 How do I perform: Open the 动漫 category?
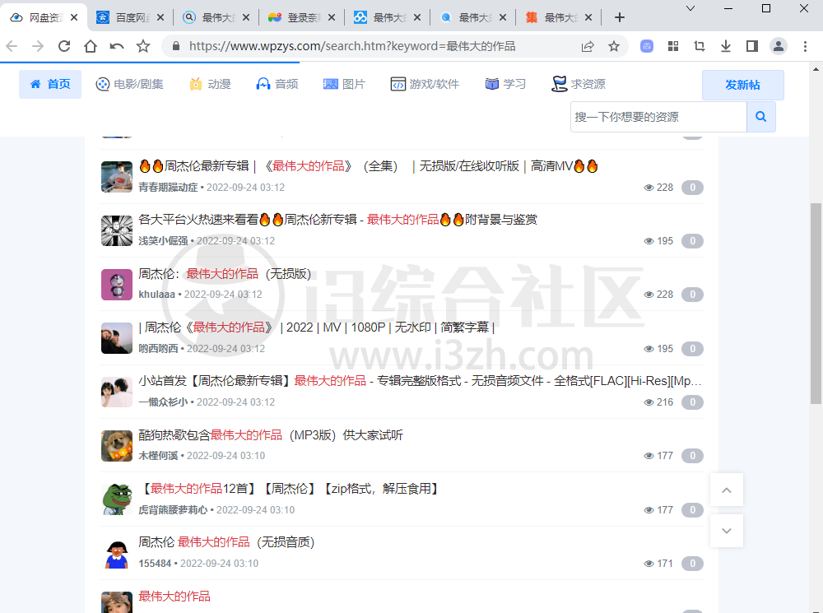click(210, 84)
